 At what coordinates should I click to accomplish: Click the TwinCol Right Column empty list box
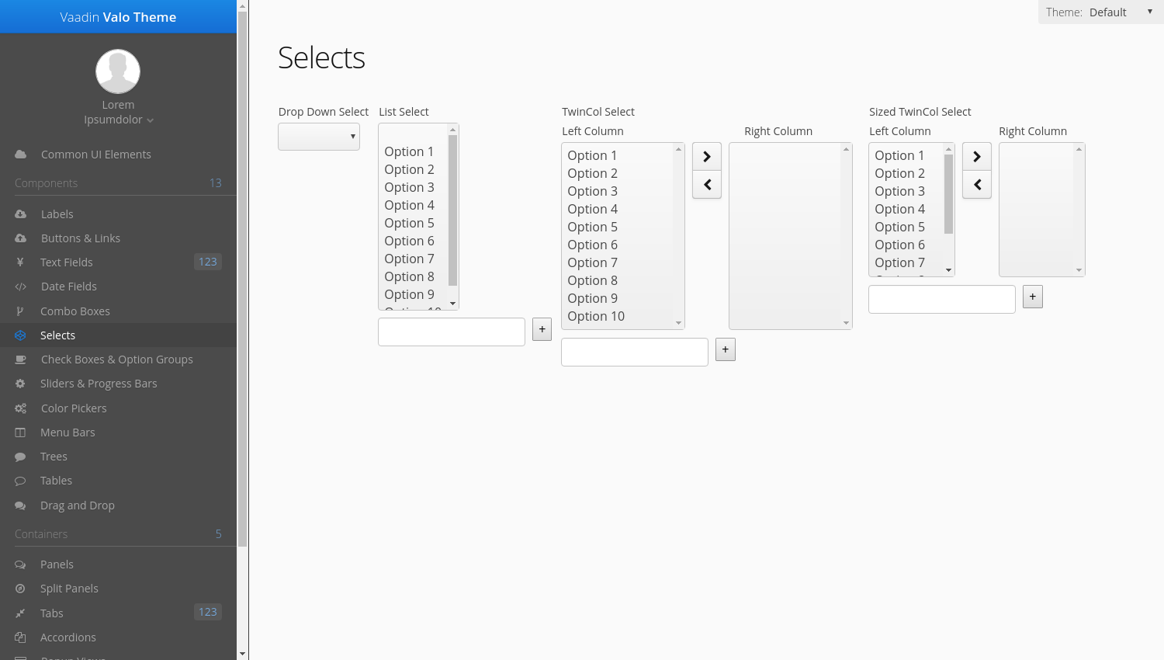[x=791, y=236]
